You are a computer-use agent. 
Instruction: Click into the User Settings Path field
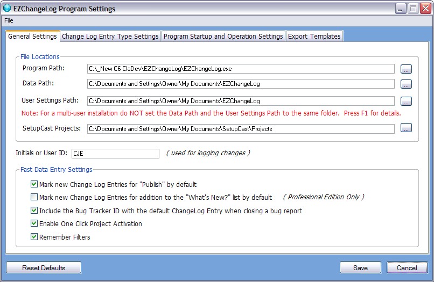coord(241,101)
